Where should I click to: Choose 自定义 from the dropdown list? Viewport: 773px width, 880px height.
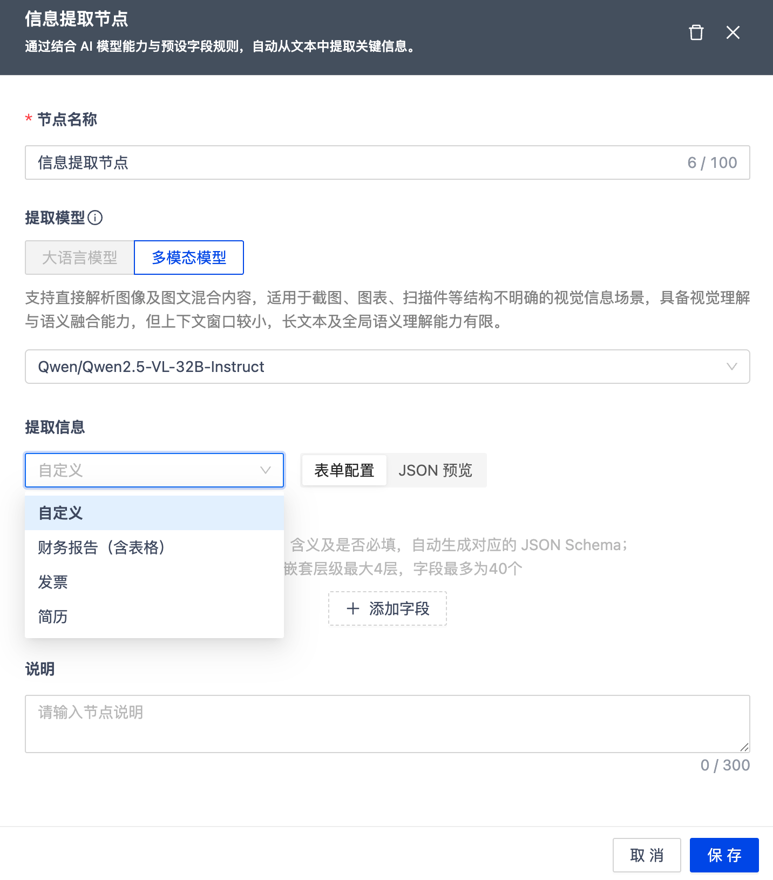[154, 513]
